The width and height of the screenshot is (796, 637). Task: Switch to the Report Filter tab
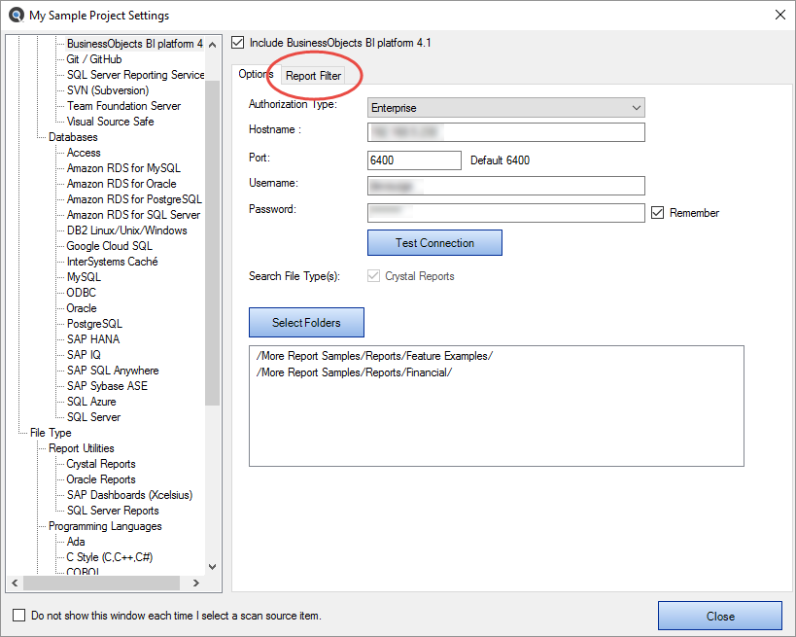(x=313, y=76)
